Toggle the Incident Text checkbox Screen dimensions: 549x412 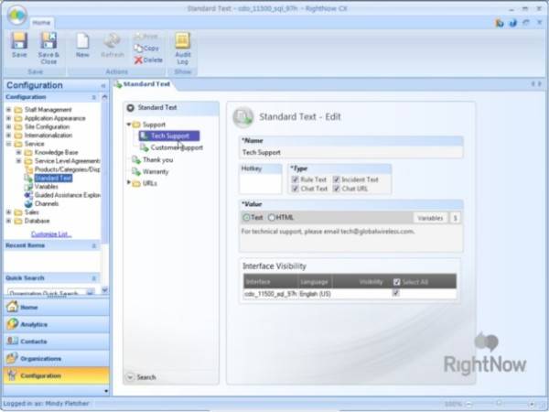pos(336,179)
